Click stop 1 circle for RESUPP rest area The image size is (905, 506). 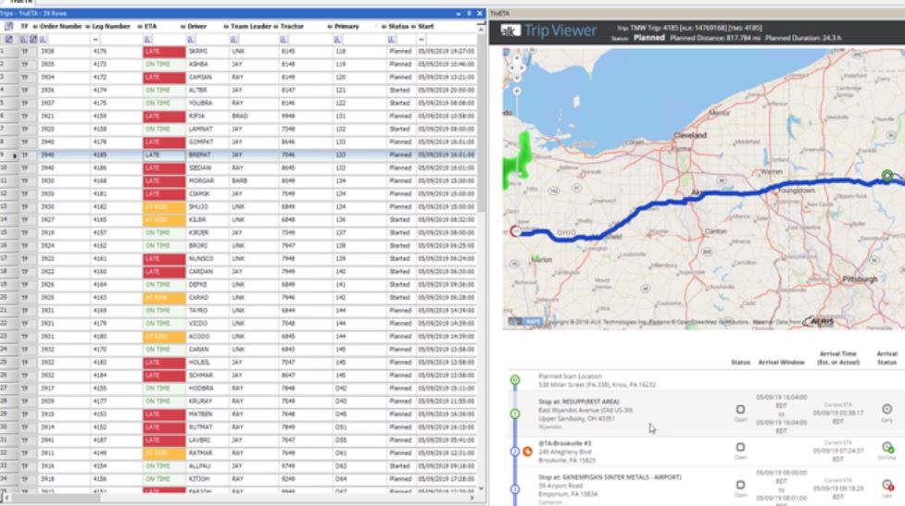click(515, 413)
